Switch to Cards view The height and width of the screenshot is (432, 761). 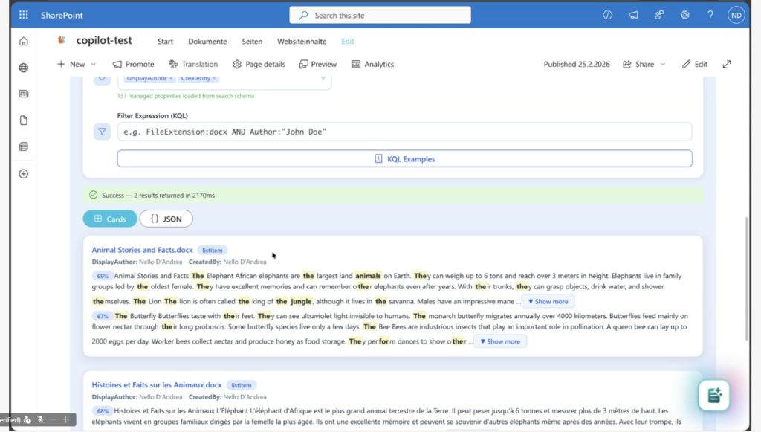(110, 219)
